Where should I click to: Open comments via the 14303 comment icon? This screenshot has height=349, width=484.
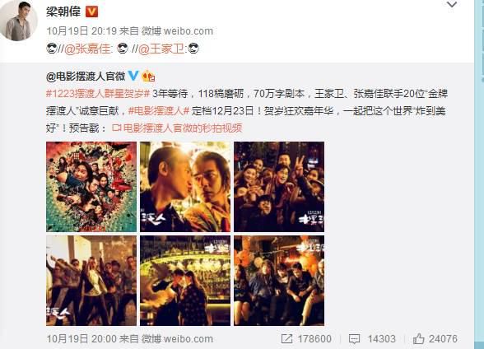click(354, 339)
